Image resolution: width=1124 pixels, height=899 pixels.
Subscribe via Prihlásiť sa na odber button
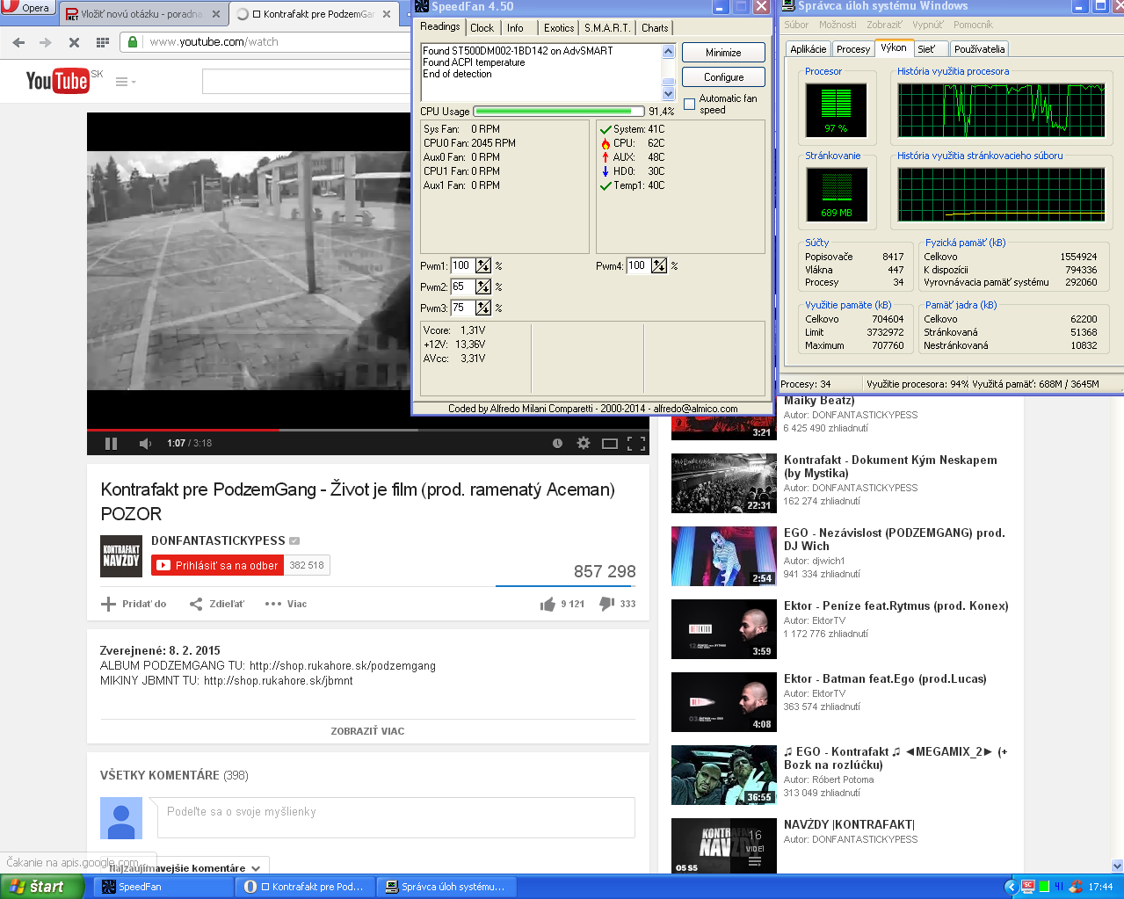217,565
